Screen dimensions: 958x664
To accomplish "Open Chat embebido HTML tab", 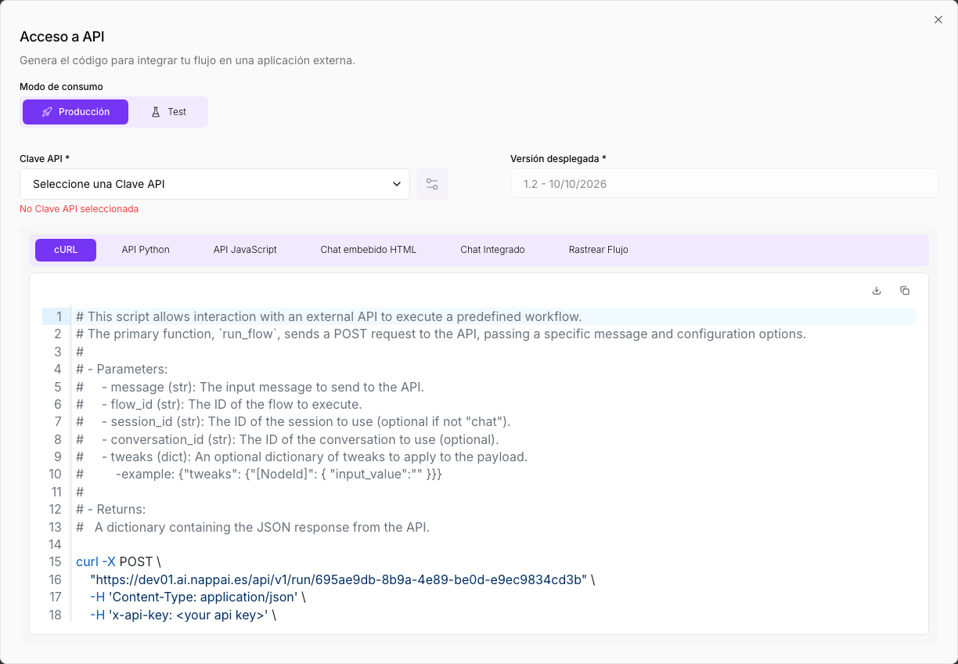I will pyautogui.click(x=369, y=250).
